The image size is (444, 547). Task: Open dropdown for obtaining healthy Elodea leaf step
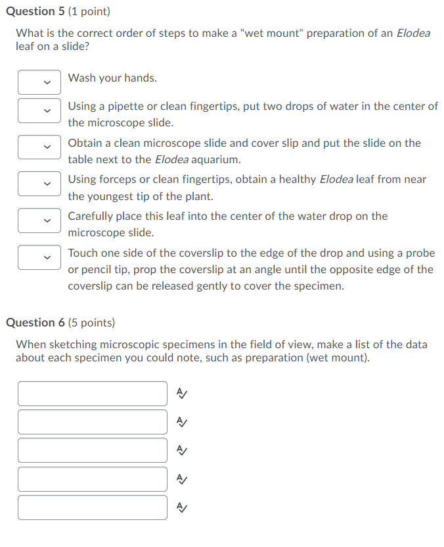click(39, 184)
